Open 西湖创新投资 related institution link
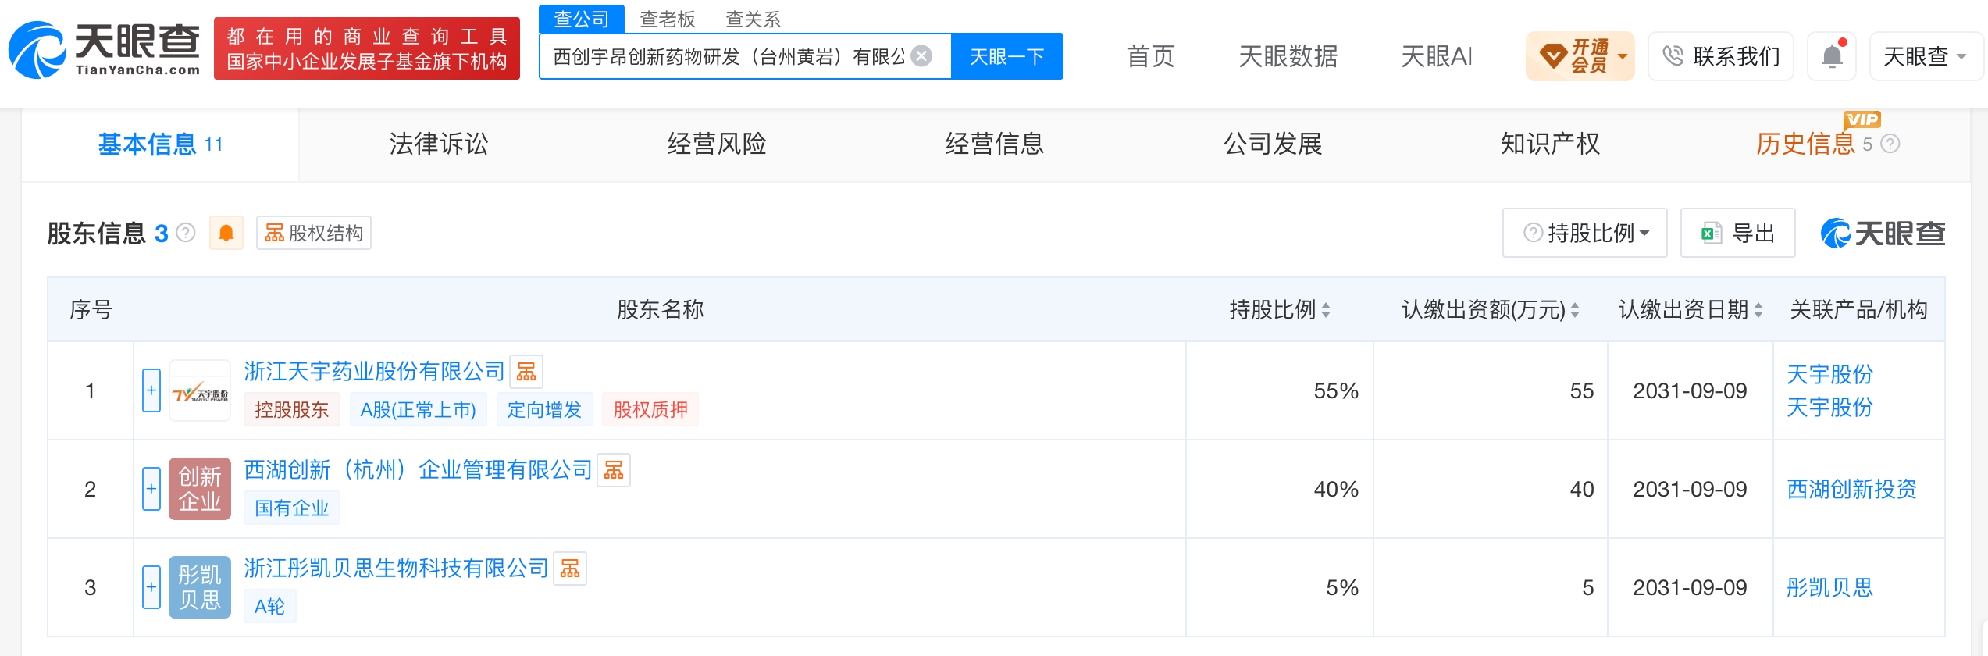The image size is (1988, 656). point(1852,489)
